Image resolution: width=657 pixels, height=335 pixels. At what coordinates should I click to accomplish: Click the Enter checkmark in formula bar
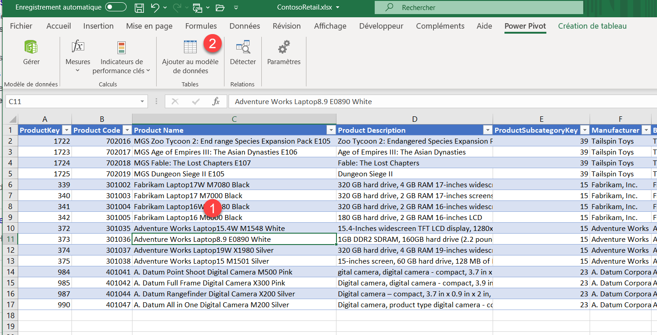click(196, 102)
